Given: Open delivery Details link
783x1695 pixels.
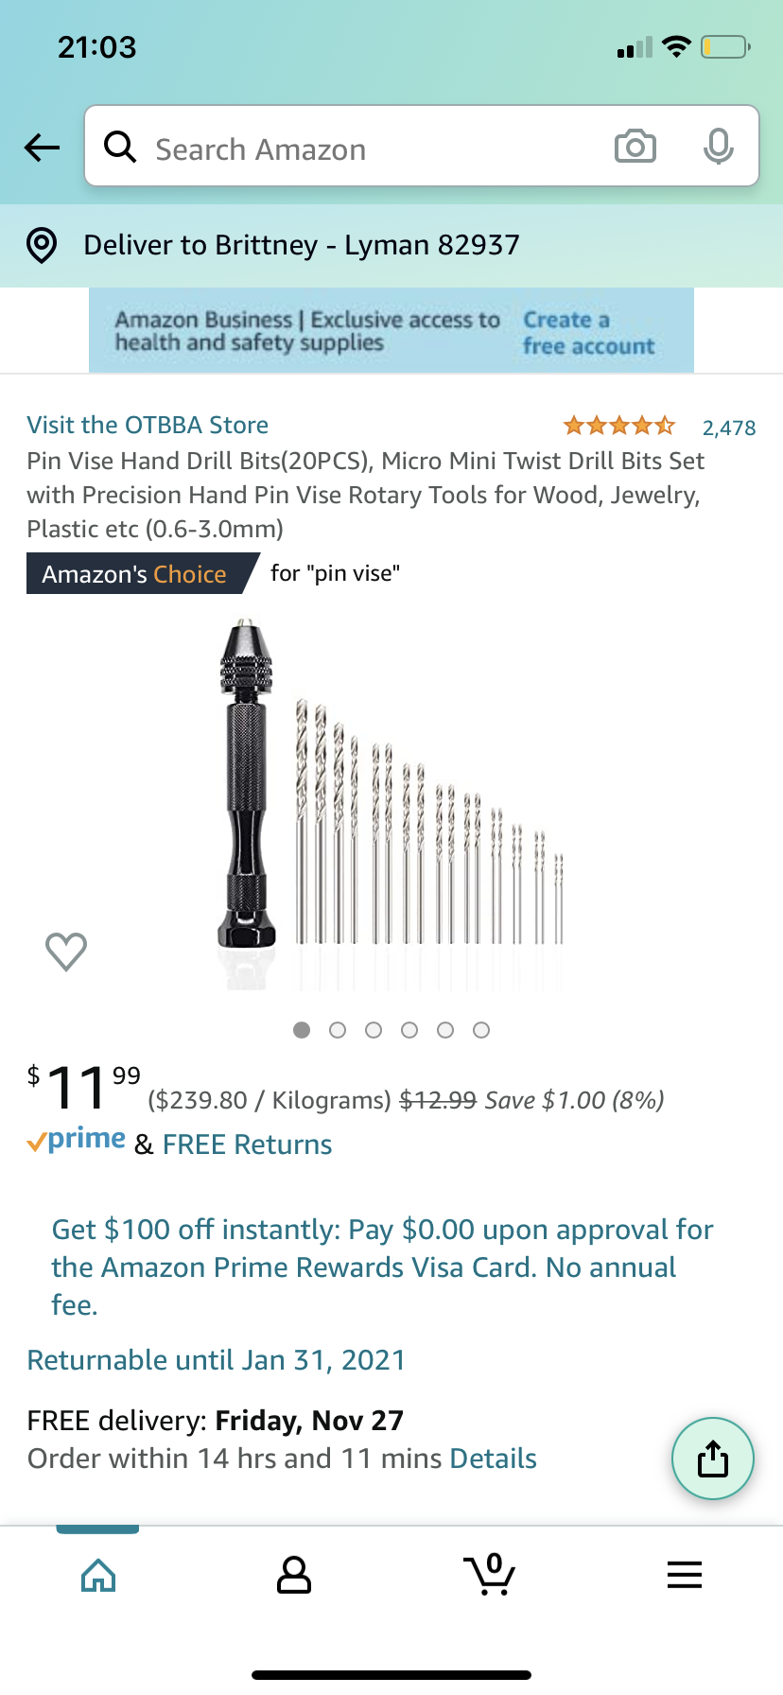Looking at the screenshot, I should coord(493,1459).
